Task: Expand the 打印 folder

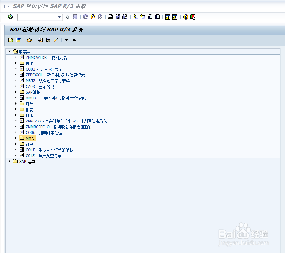Action: pos(16,115)
